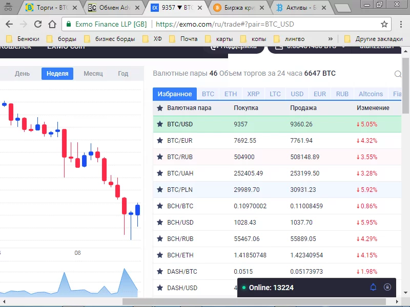Go to the browser home page icon

(52, 24)
